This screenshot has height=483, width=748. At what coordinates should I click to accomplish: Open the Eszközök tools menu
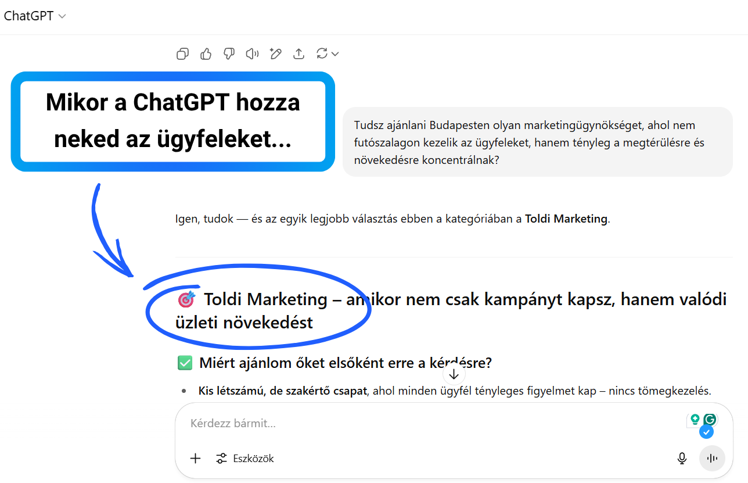tap(244, 459)
